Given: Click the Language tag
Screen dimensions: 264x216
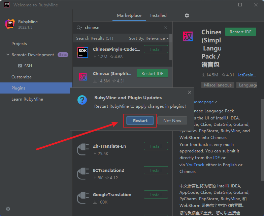Looking at the screenshot, I should coord(247,85).
